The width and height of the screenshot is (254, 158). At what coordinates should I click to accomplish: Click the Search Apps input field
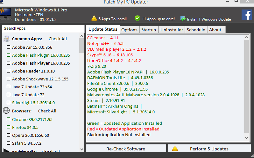point(43,28)
